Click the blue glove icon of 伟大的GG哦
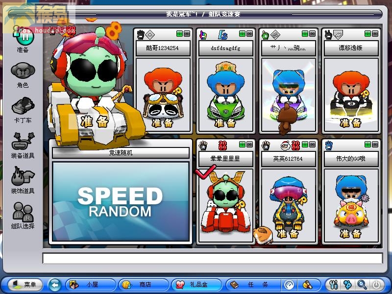The height and width of the screenshot is (294, 392). click(x=329, y=145)
